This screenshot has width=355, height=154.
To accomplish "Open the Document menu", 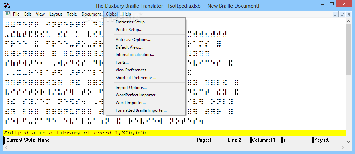I will coord(91,14).
